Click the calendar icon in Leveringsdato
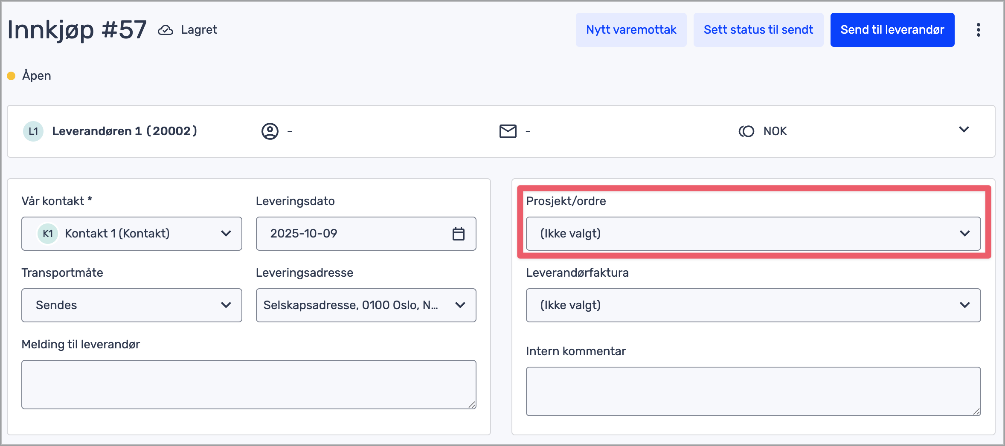The height and width of the screenshot is (446, 1005). 458,234
